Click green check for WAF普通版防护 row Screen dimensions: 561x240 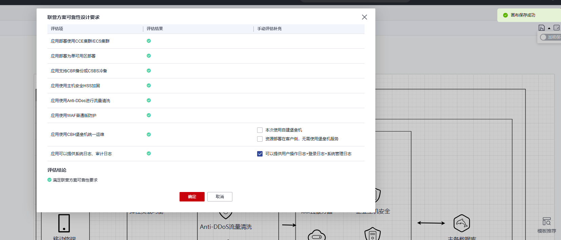[149, 115]
